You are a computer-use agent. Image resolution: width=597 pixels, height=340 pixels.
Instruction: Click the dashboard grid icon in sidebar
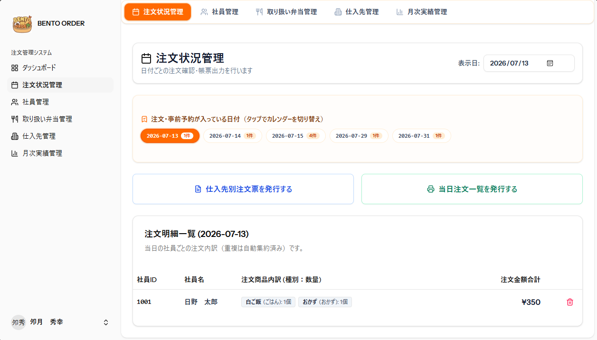pos(15,68)
